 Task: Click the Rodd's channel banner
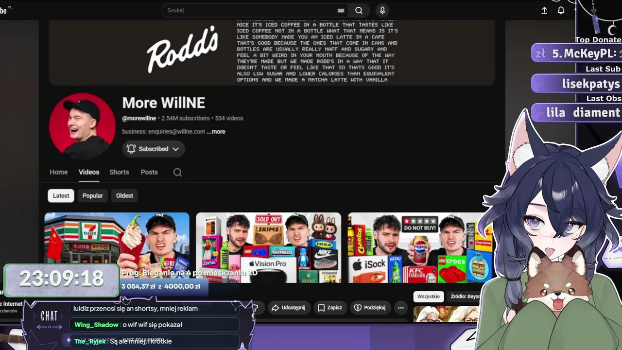click(x=272, y=52)
